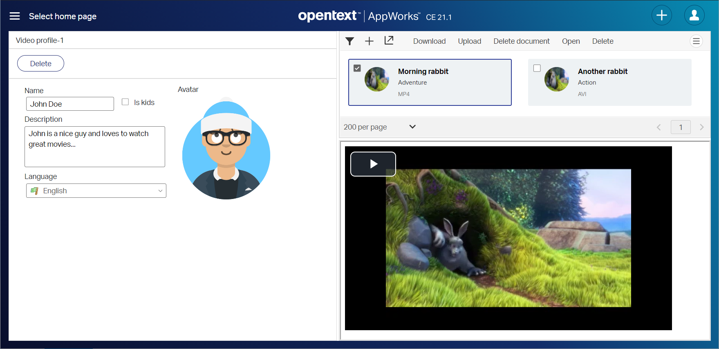
Task: Open the hamburger navigation menu
Action: [15, 16]
